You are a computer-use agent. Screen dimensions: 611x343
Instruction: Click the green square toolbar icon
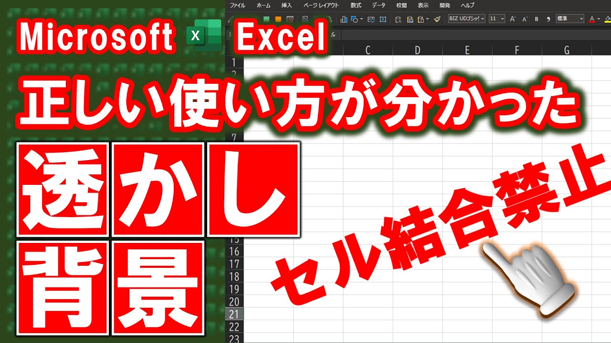266,19
